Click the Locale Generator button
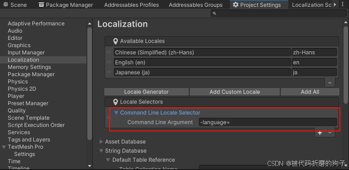The image size is (349, 170). [x=147, y=92]
